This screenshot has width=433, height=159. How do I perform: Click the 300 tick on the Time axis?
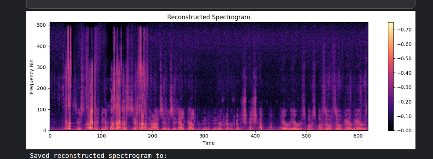pos(204,136)
